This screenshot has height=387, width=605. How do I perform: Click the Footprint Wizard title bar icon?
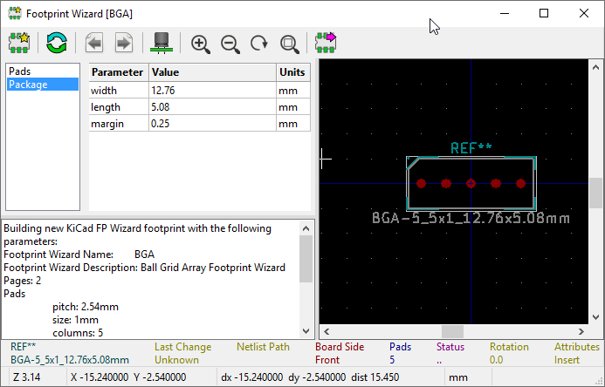(15, 13)
